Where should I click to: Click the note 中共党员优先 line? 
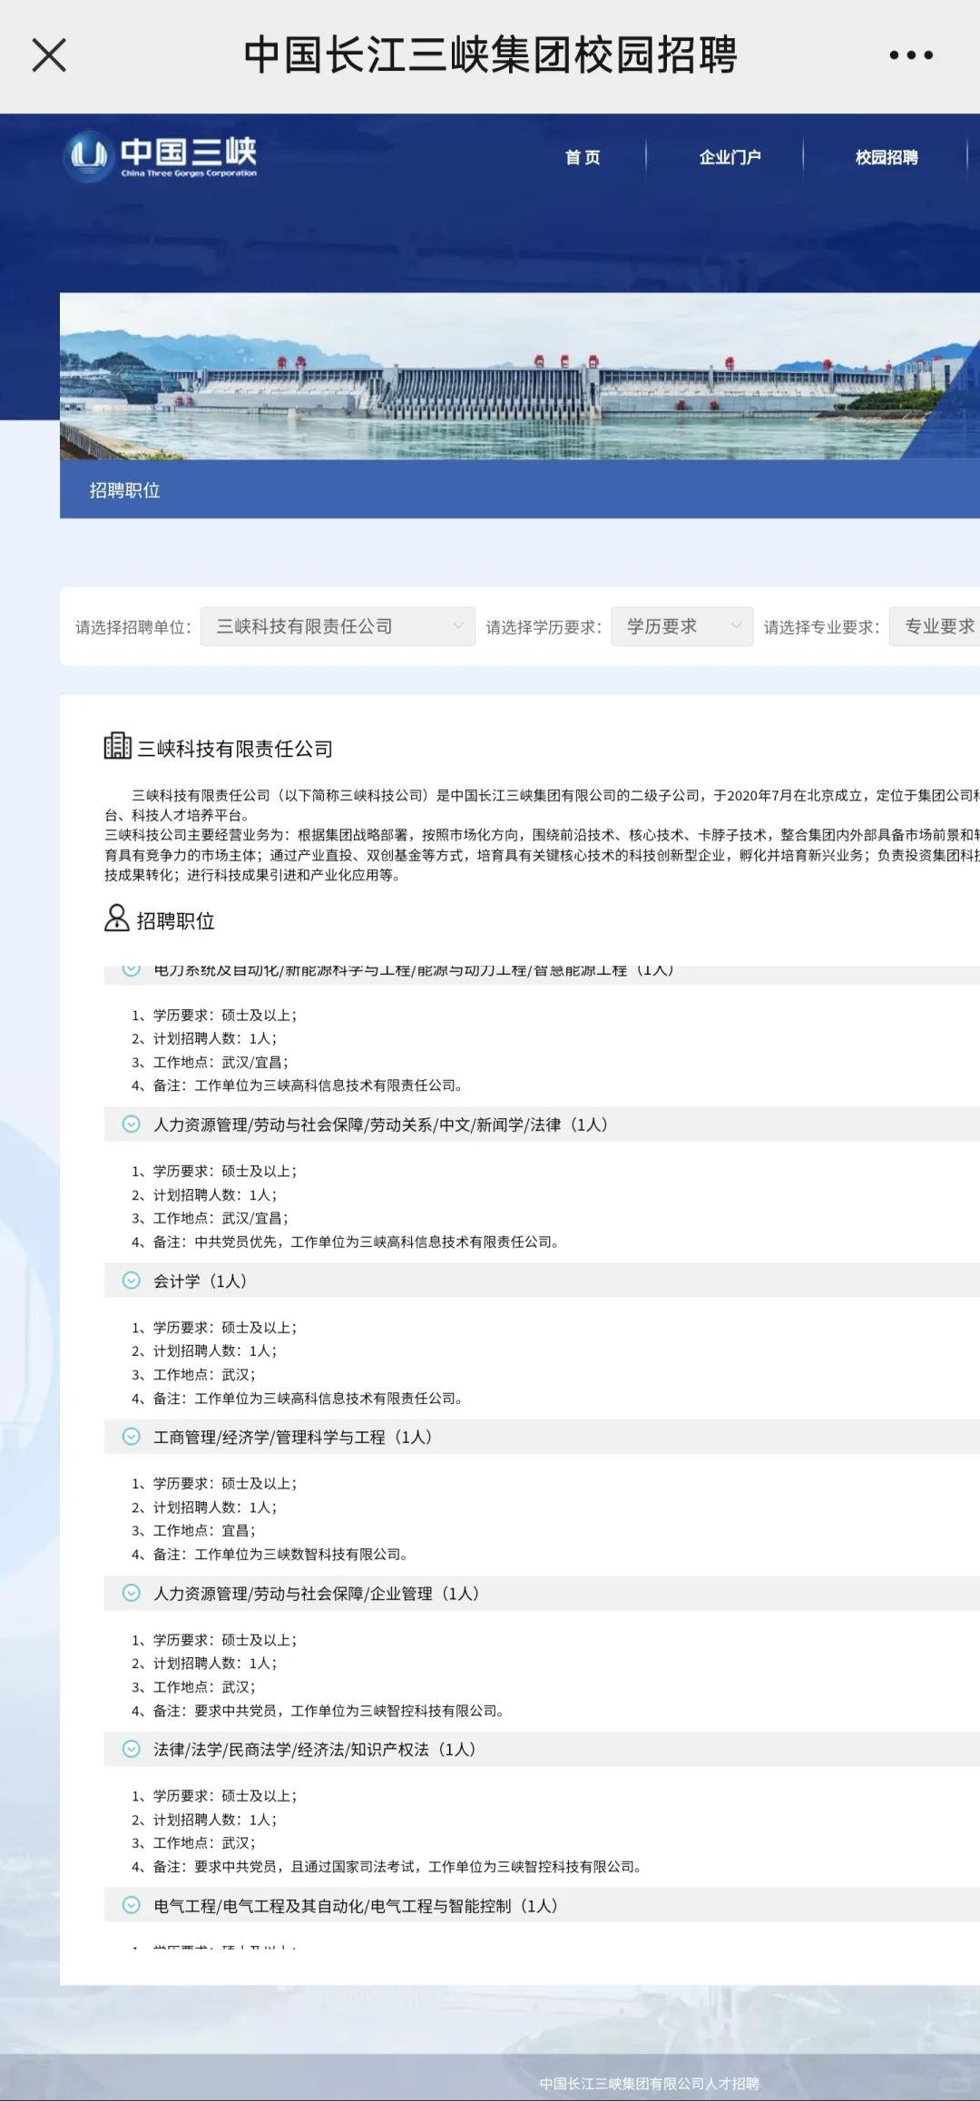(345, 1242)
